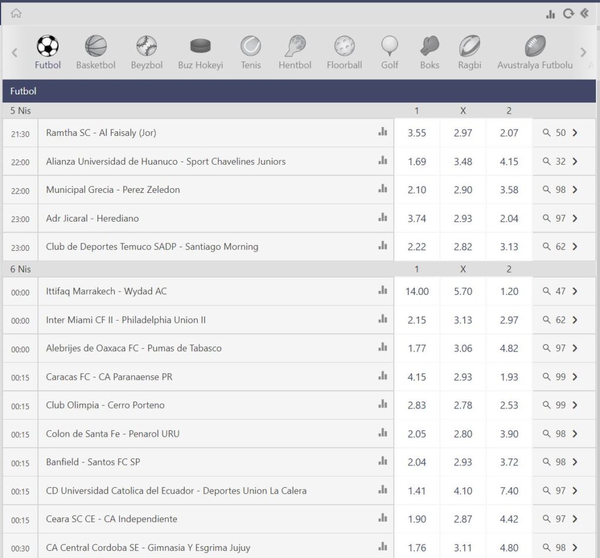
Task: Click the refresh icon in top bar
Action: 567,14
